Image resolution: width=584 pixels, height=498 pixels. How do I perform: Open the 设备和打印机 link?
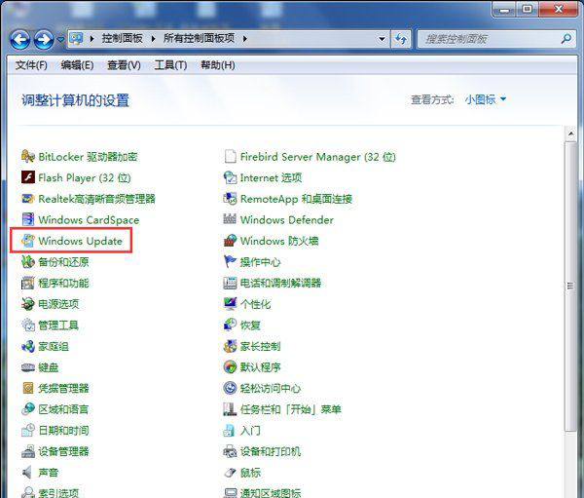[271, 452]
